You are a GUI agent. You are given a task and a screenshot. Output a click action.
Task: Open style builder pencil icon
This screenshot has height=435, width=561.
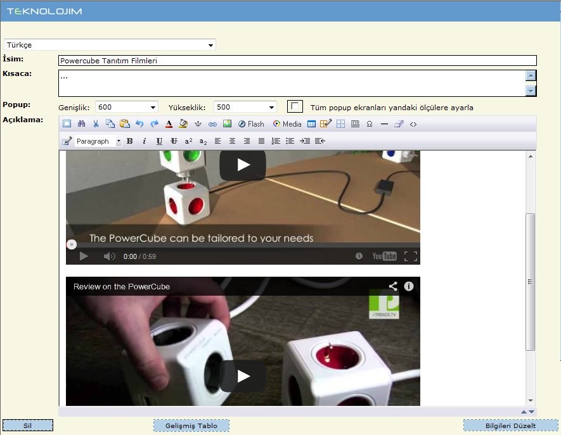tap(67, 141)
